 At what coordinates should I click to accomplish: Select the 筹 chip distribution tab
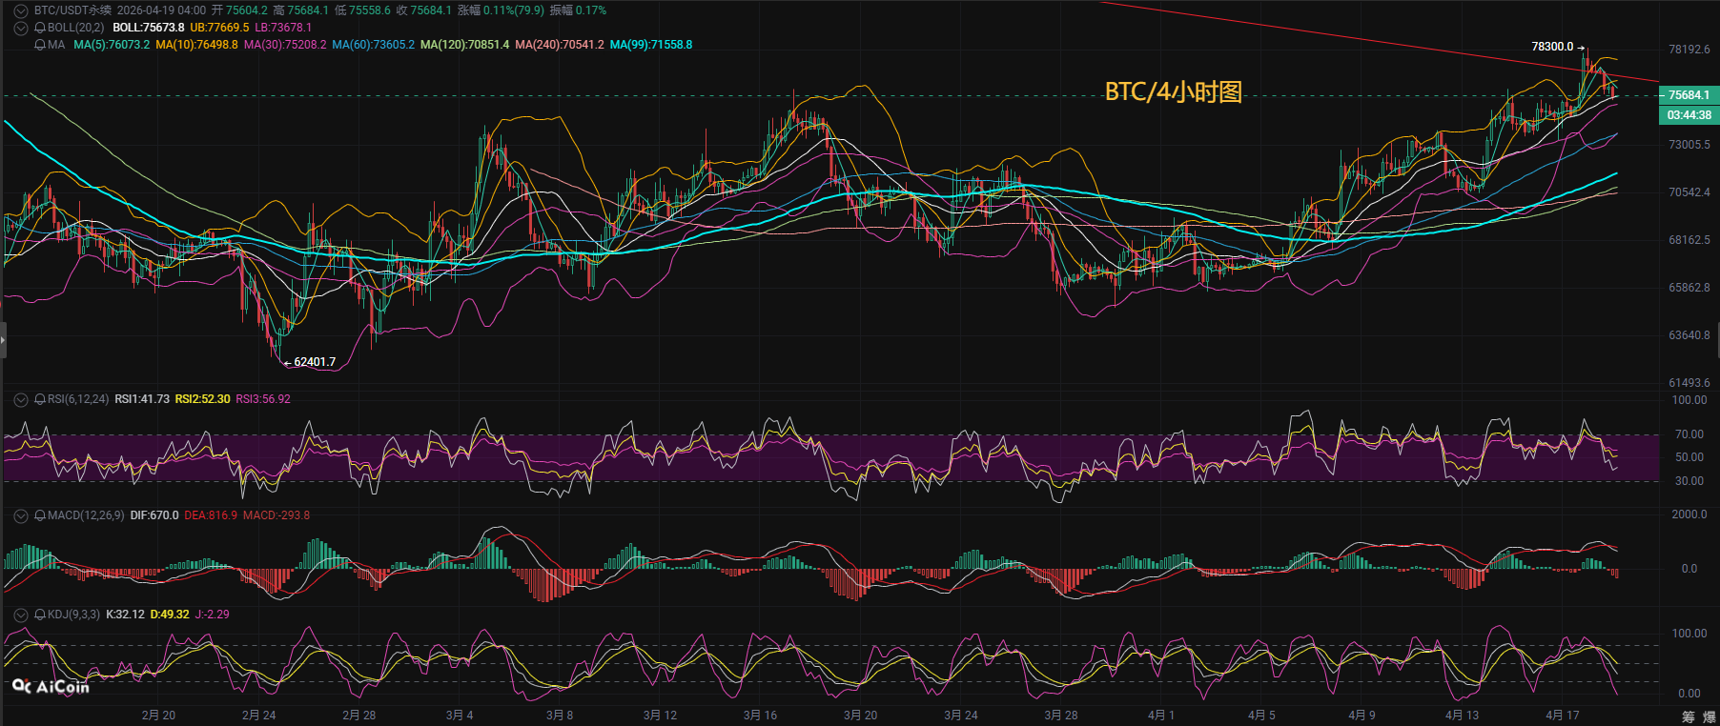pyautogui.click(x=1689, y=716)
